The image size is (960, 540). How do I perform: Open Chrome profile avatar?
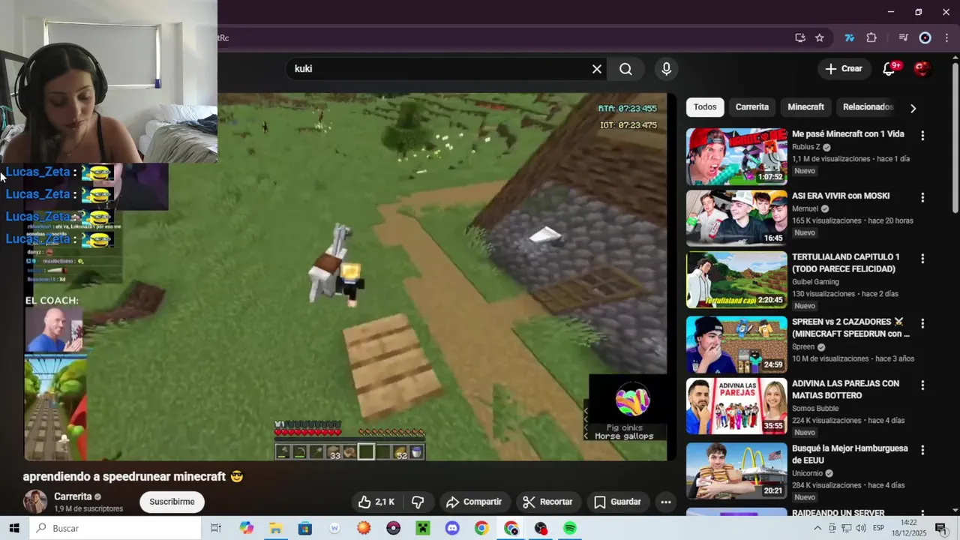pyautogui.click(x=925, y=37)
